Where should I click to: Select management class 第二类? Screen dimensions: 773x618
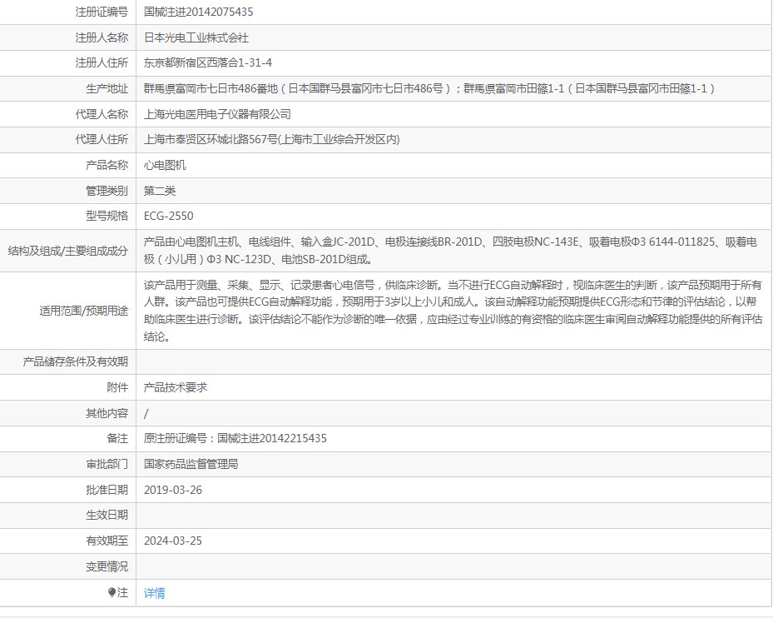click(x=159, y=191)
